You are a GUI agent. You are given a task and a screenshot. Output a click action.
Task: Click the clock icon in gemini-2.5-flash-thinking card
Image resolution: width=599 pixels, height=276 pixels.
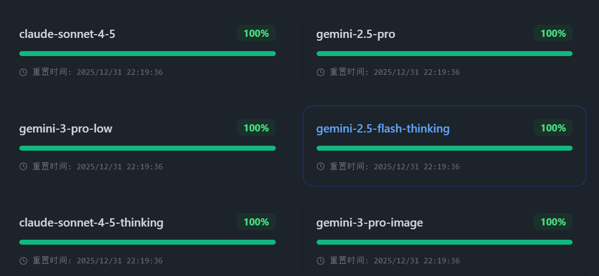[320, 166]
